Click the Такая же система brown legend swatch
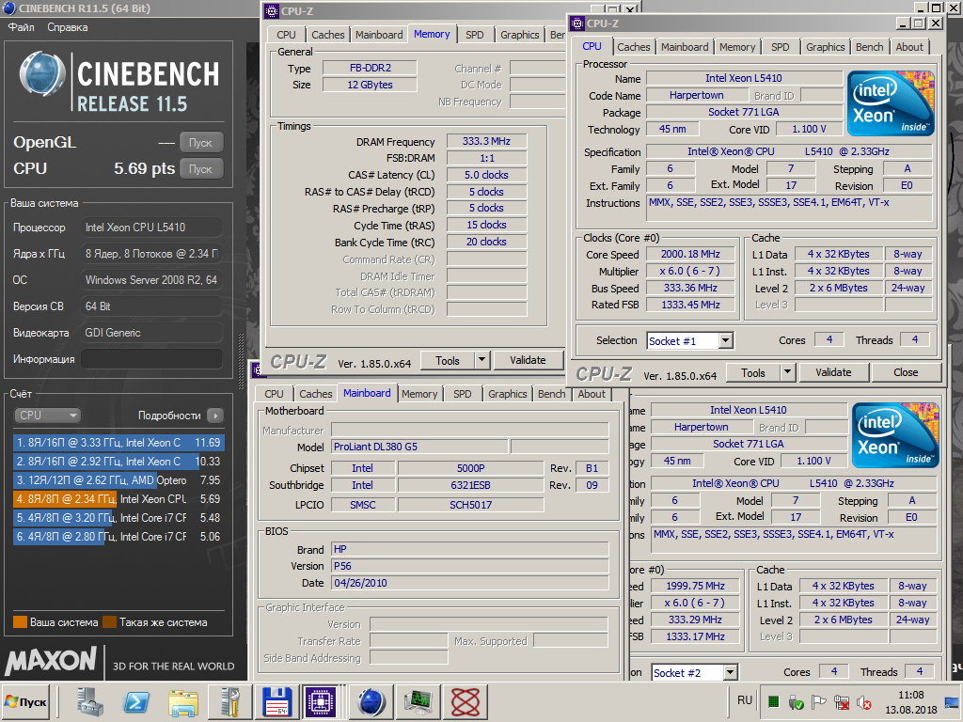 click(109, 622)
